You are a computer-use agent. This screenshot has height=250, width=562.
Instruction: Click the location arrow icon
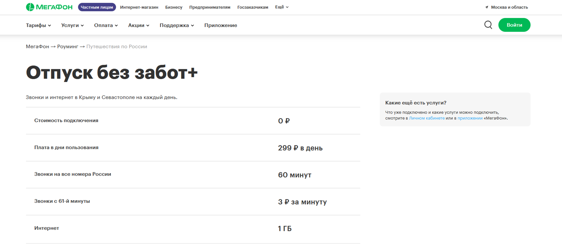click(x=487, y=7)
